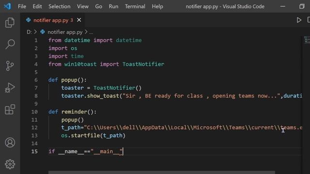Open the Edit menu
This screenshot has width=310, height=174.
[37, 6]
